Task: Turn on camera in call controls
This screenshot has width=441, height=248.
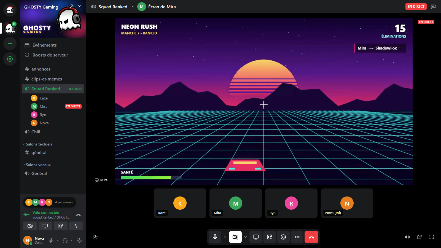Action: click(x=235, y=237)
